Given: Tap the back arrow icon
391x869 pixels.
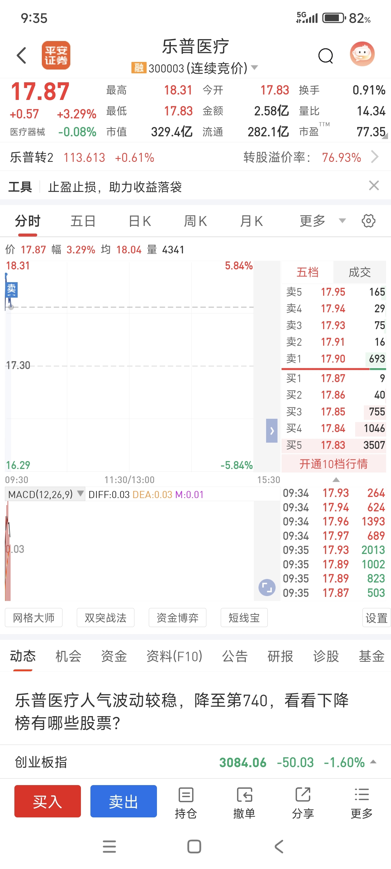Looking at the screenshot, I should tap(21, 55).
